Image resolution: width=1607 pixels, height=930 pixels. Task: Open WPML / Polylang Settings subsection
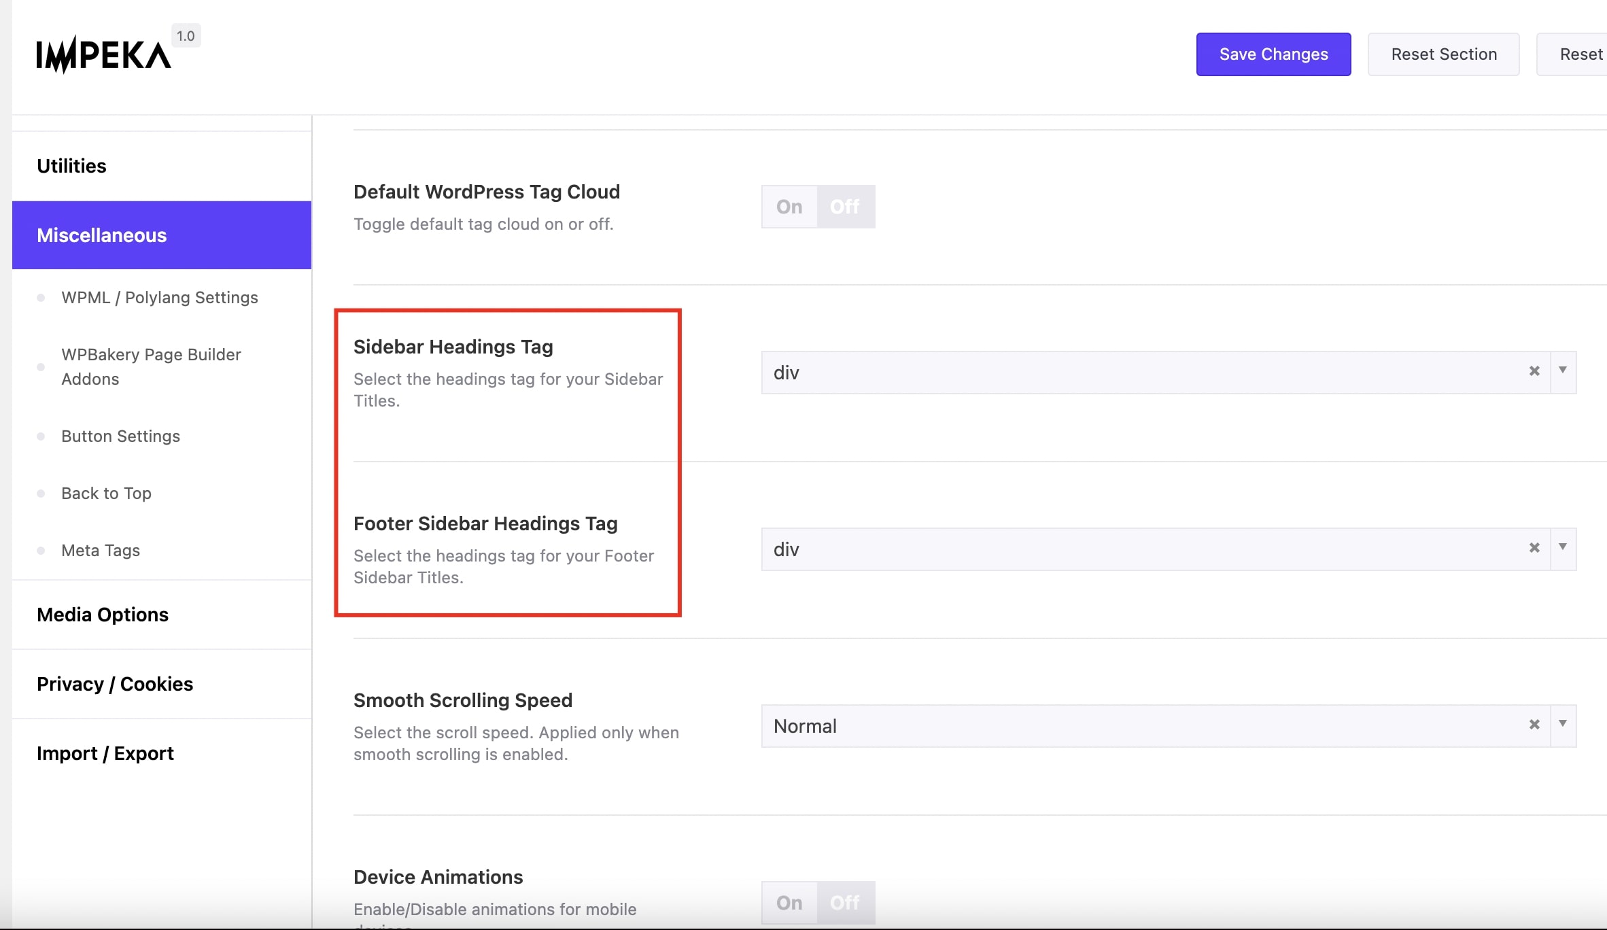point(160,298)
